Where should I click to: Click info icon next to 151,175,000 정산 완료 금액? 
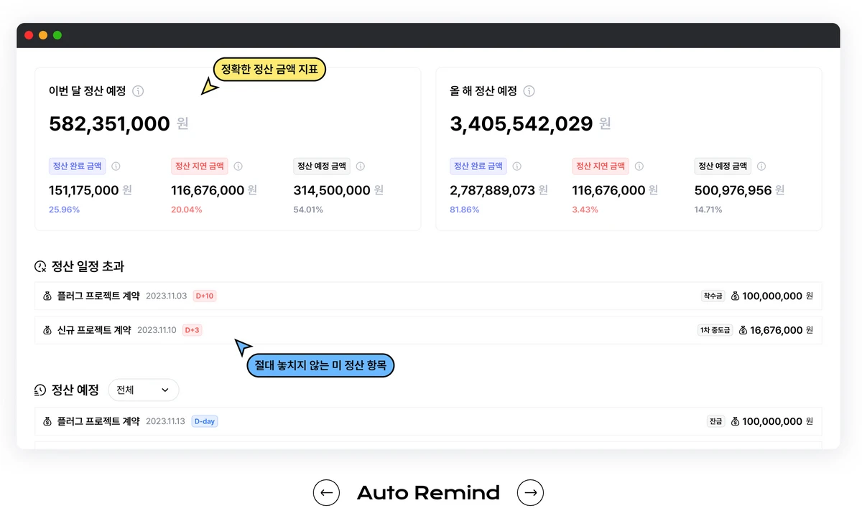pos(116,166)
